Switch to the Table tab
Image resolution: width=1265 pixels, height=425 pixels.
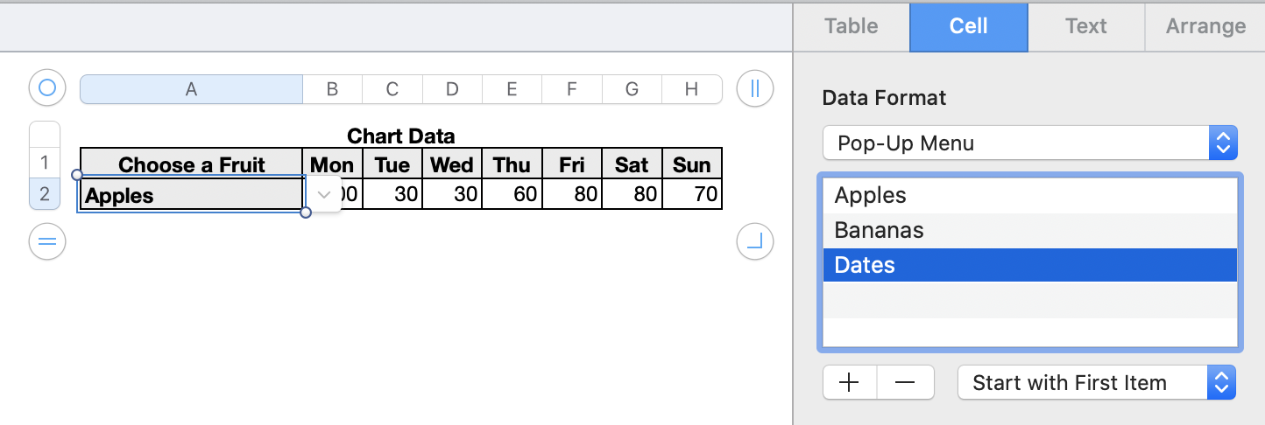pyautogui.click(x=851, y=26)
